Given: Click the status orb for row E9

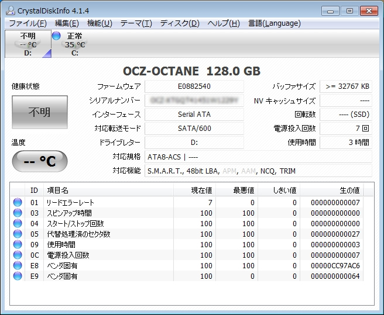Looking at the screenshot, I should [x=18, y=276].
